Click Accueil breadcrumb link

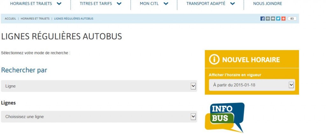[x=11, y=18]
